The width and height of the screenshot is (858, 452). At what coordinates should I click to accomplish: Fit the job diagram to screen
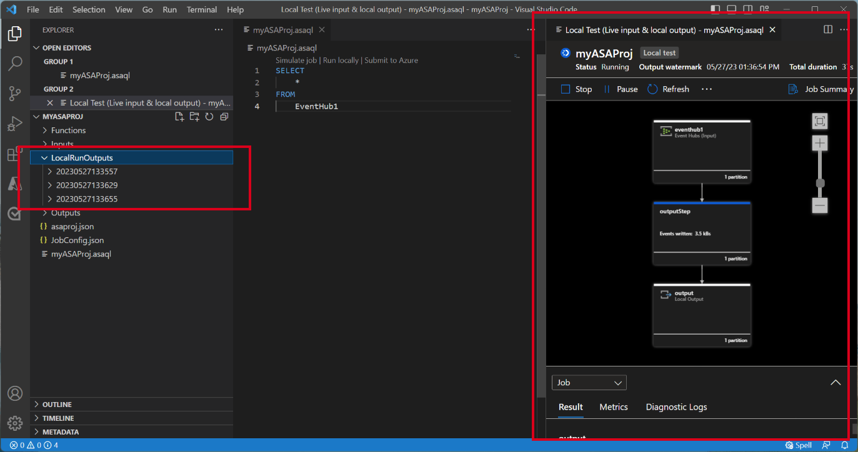click(819, 120)
